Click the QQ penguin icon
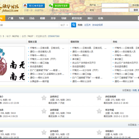 pyautogui.click(x=25, y=6)
